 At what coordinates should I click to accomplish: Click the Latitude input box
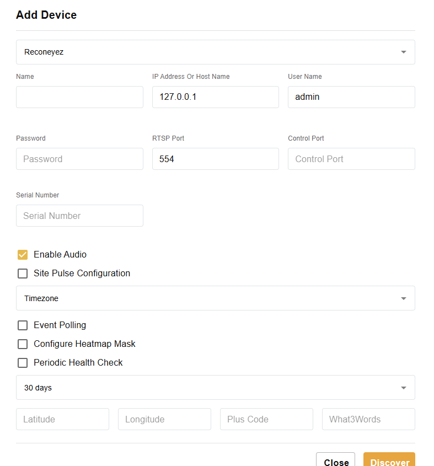coord(62,419)
